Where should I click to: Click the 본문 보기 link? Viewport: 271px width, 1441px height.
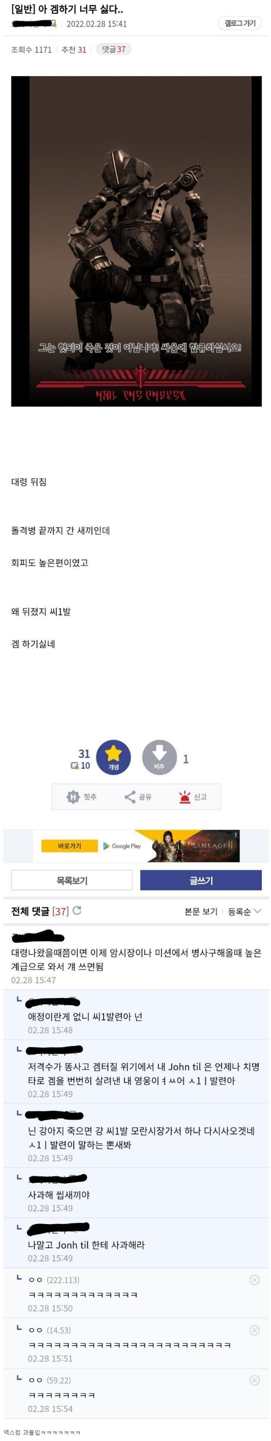tap(201, 911)
